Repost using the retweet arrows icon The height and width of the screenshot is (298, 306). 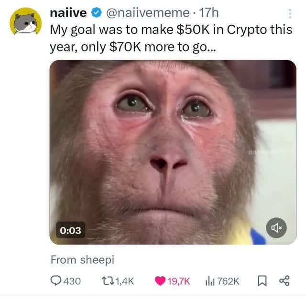click(x=108, y=281)
